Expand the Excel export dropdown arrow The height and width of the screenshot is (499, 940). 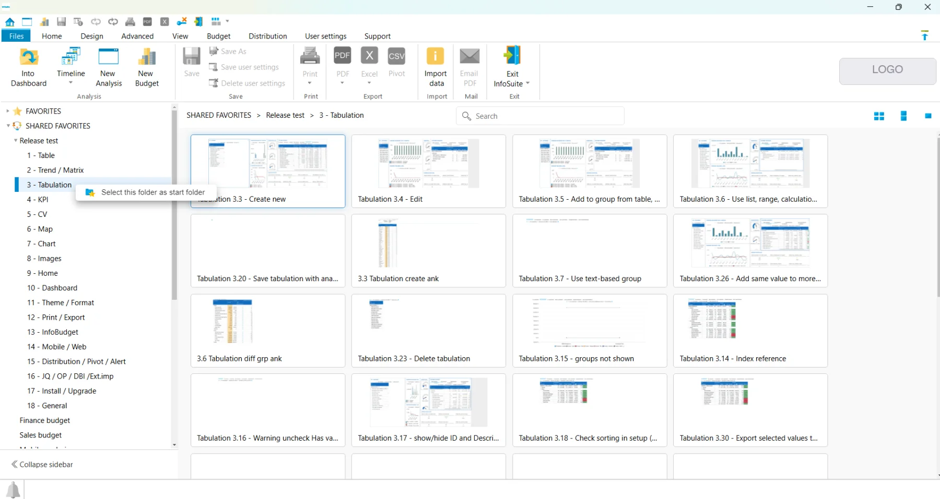(x=369, y=83)
